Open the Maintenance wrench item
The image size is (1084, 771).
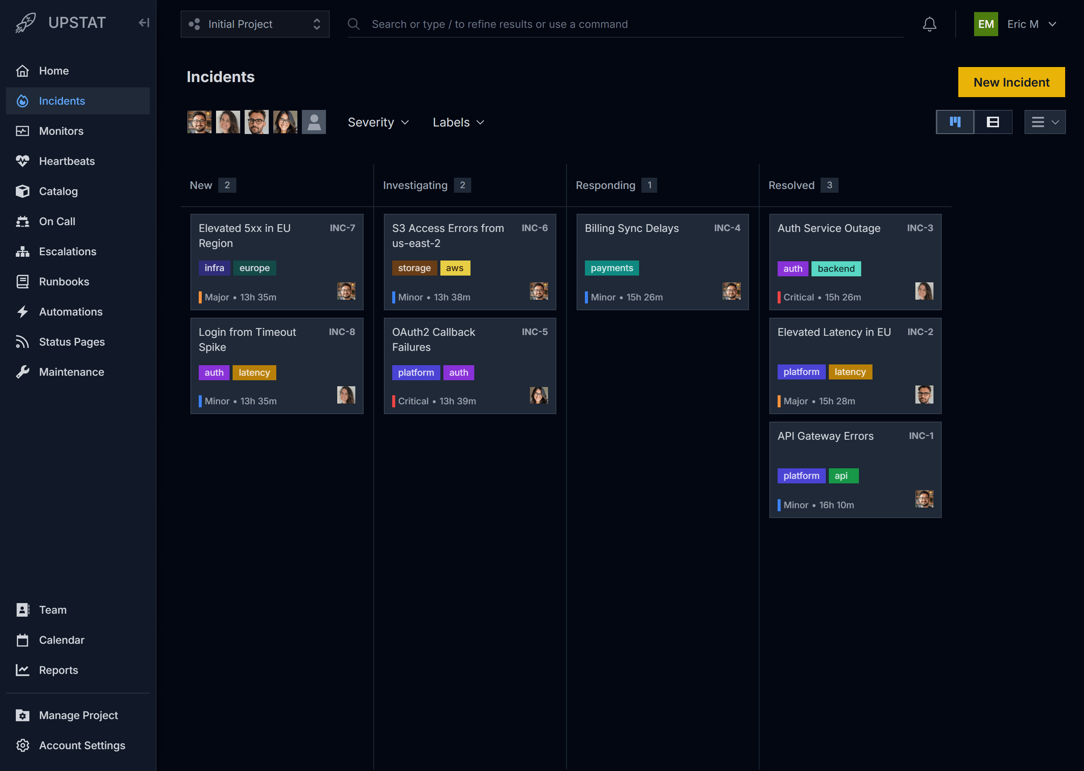click(71, 372)
